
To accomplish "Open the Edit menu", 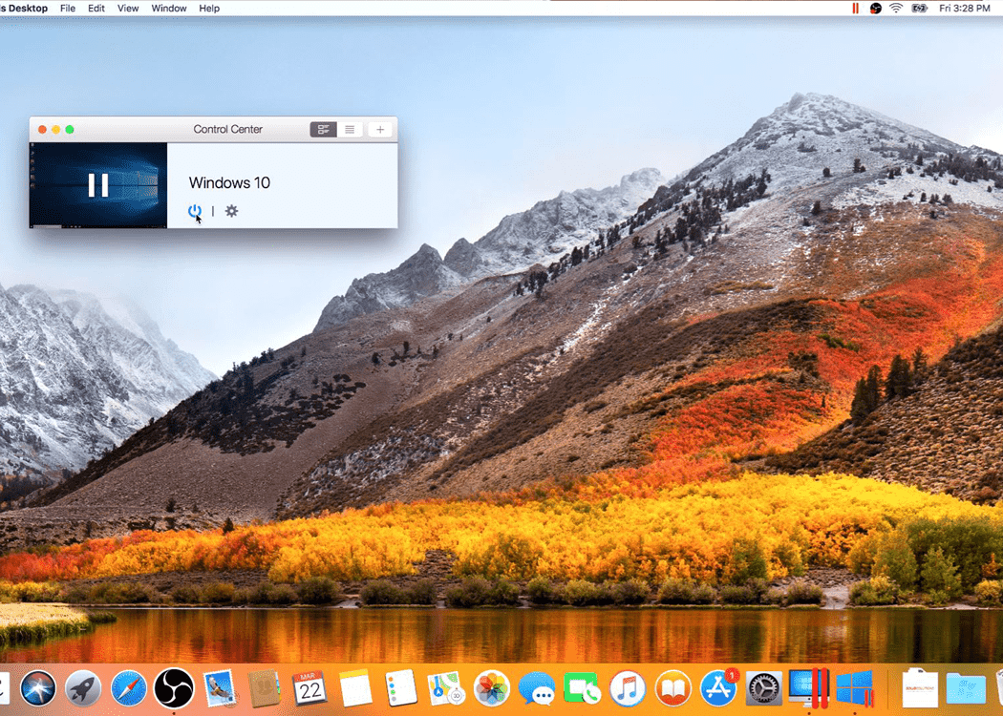I will [x=96, y=8].
